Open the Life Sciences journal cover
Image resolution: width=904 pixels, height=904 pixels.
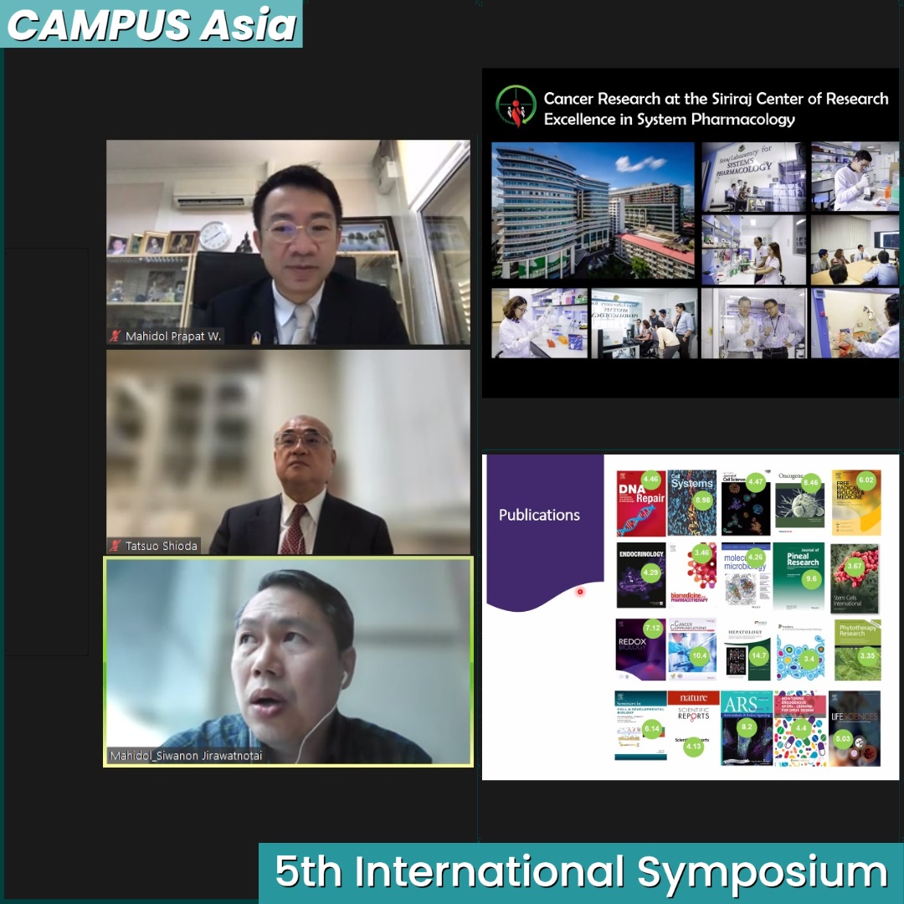click(x=855, y=727)
